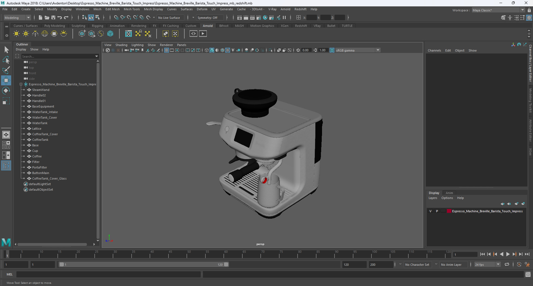Open the Layers menu in layer editor
The width and height of the screenshot is (533, 286).
pyautogui.click(x=433, y=198)
